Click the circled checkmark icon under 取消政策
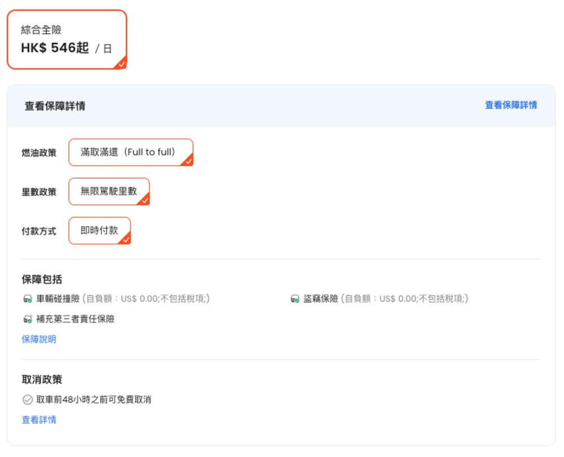This screenshot has width=564, height=457. (27, 400)
